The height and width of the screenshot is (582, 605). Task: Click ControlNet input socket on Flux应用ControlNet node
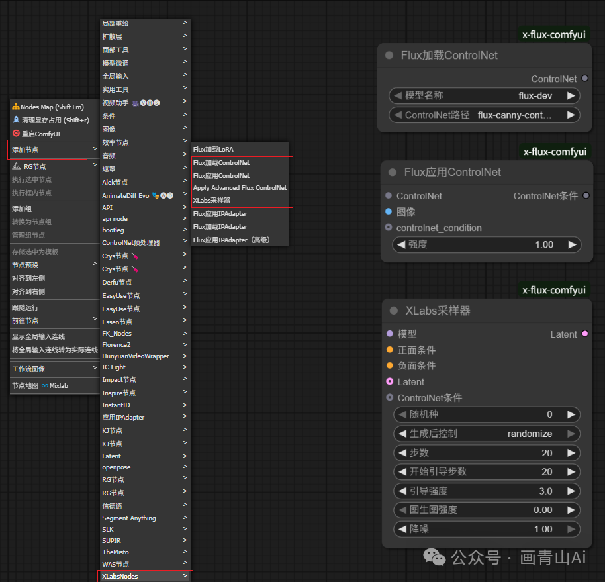[389, 196]
